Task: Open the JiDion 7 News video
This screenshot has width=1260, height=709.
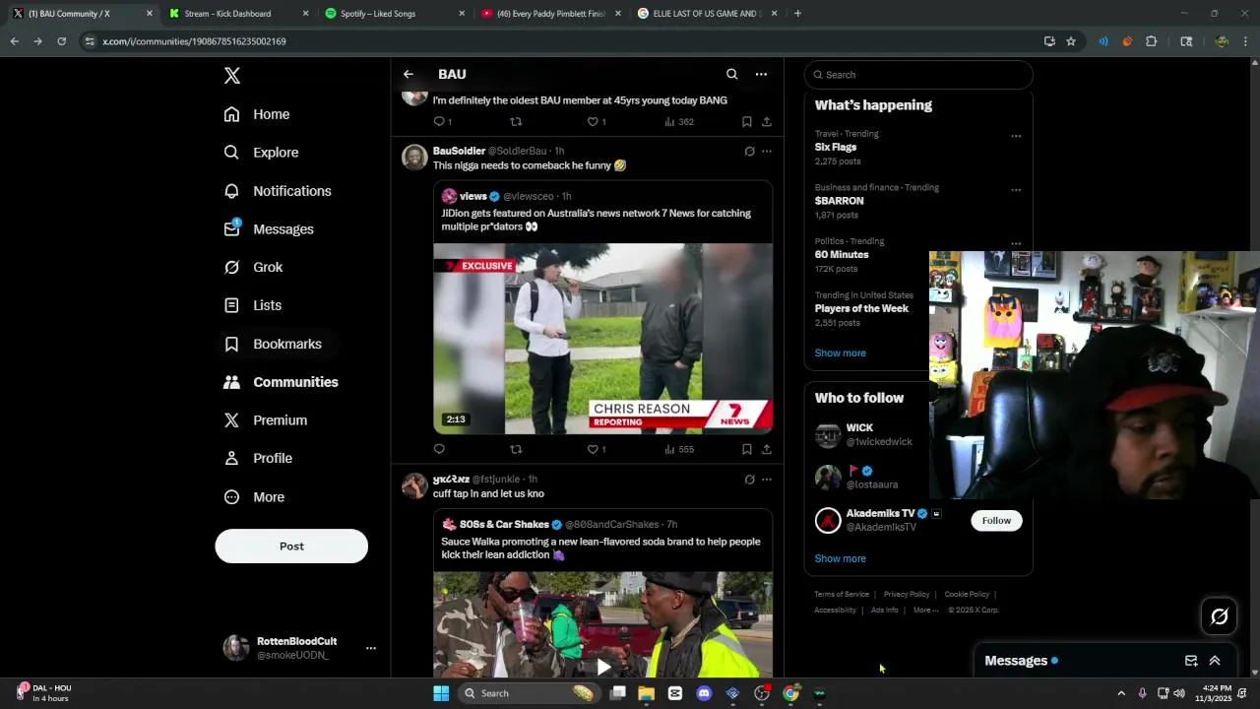Action: [x=603, y=339]
